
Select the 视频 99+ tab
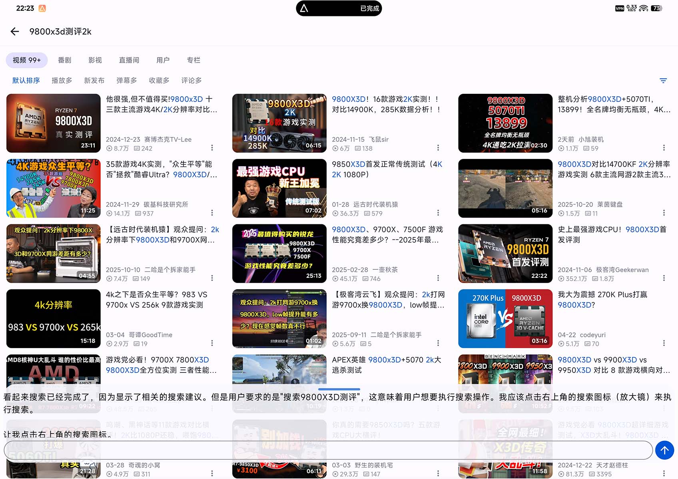27,60
